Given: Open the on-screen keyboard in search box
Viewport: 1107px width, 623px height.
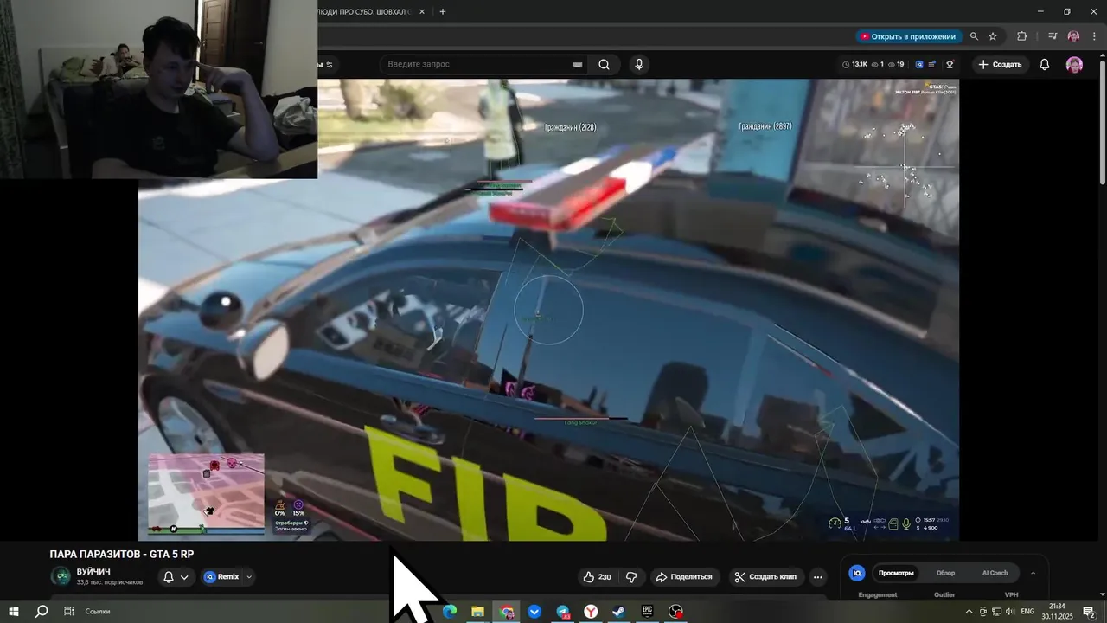Looking at the screenshot, I should click(x=577, y=65).
